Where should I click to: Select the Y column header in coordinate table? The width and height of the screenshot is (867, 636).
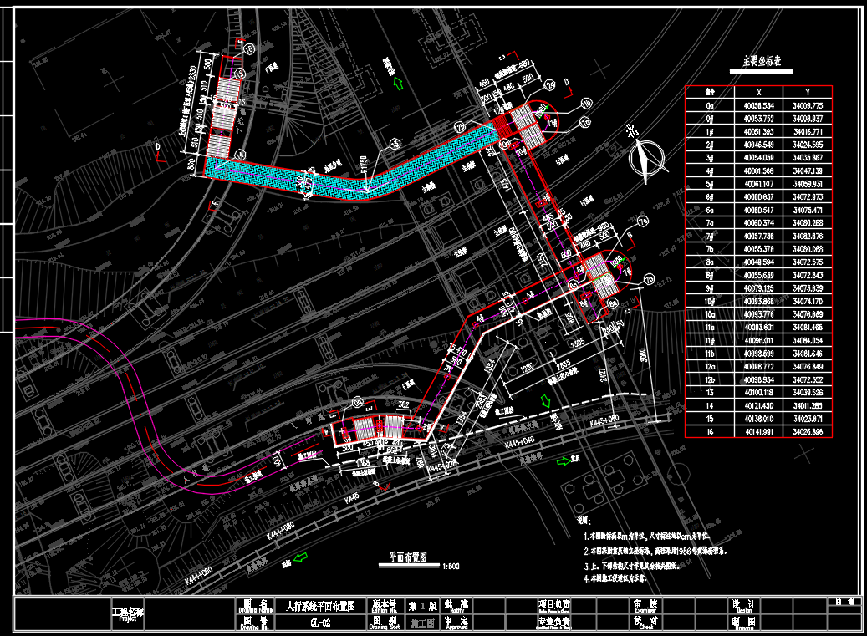click(808, 92)
